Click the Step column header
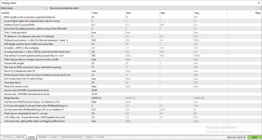Image resolution: width=262 pixels, height=140 pixels. click(x=176, y=13)
